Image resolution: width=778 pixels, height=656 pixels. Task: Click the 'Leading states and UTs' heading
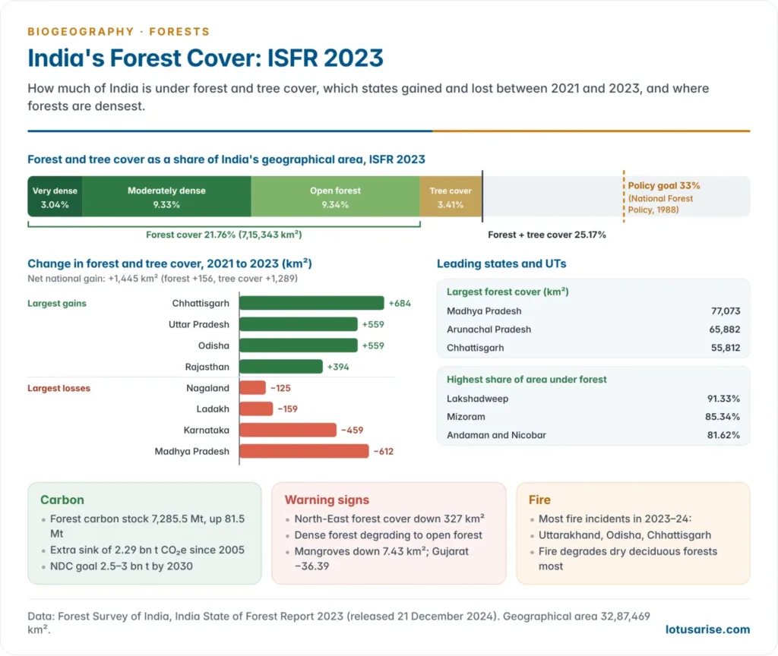coord(501,263)
